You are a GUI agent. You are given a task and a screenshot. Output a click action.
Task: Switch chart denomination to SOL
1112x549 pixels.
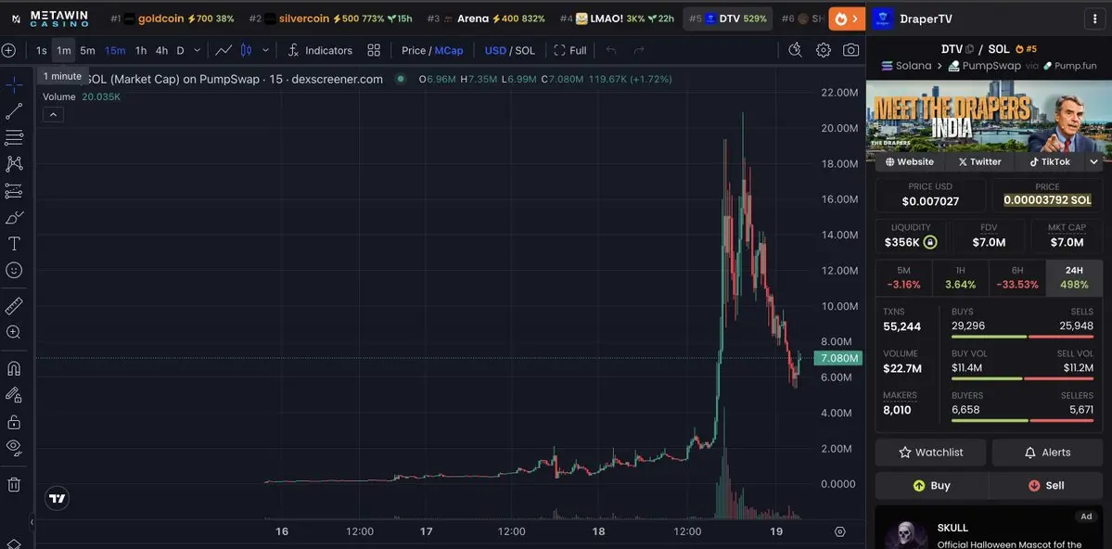525,50
